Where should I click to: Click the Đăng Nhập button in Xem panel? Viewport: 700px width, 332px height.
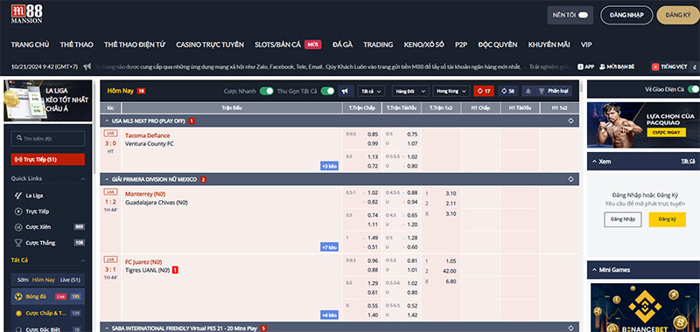pyautogui.click(x=623, y=219)
